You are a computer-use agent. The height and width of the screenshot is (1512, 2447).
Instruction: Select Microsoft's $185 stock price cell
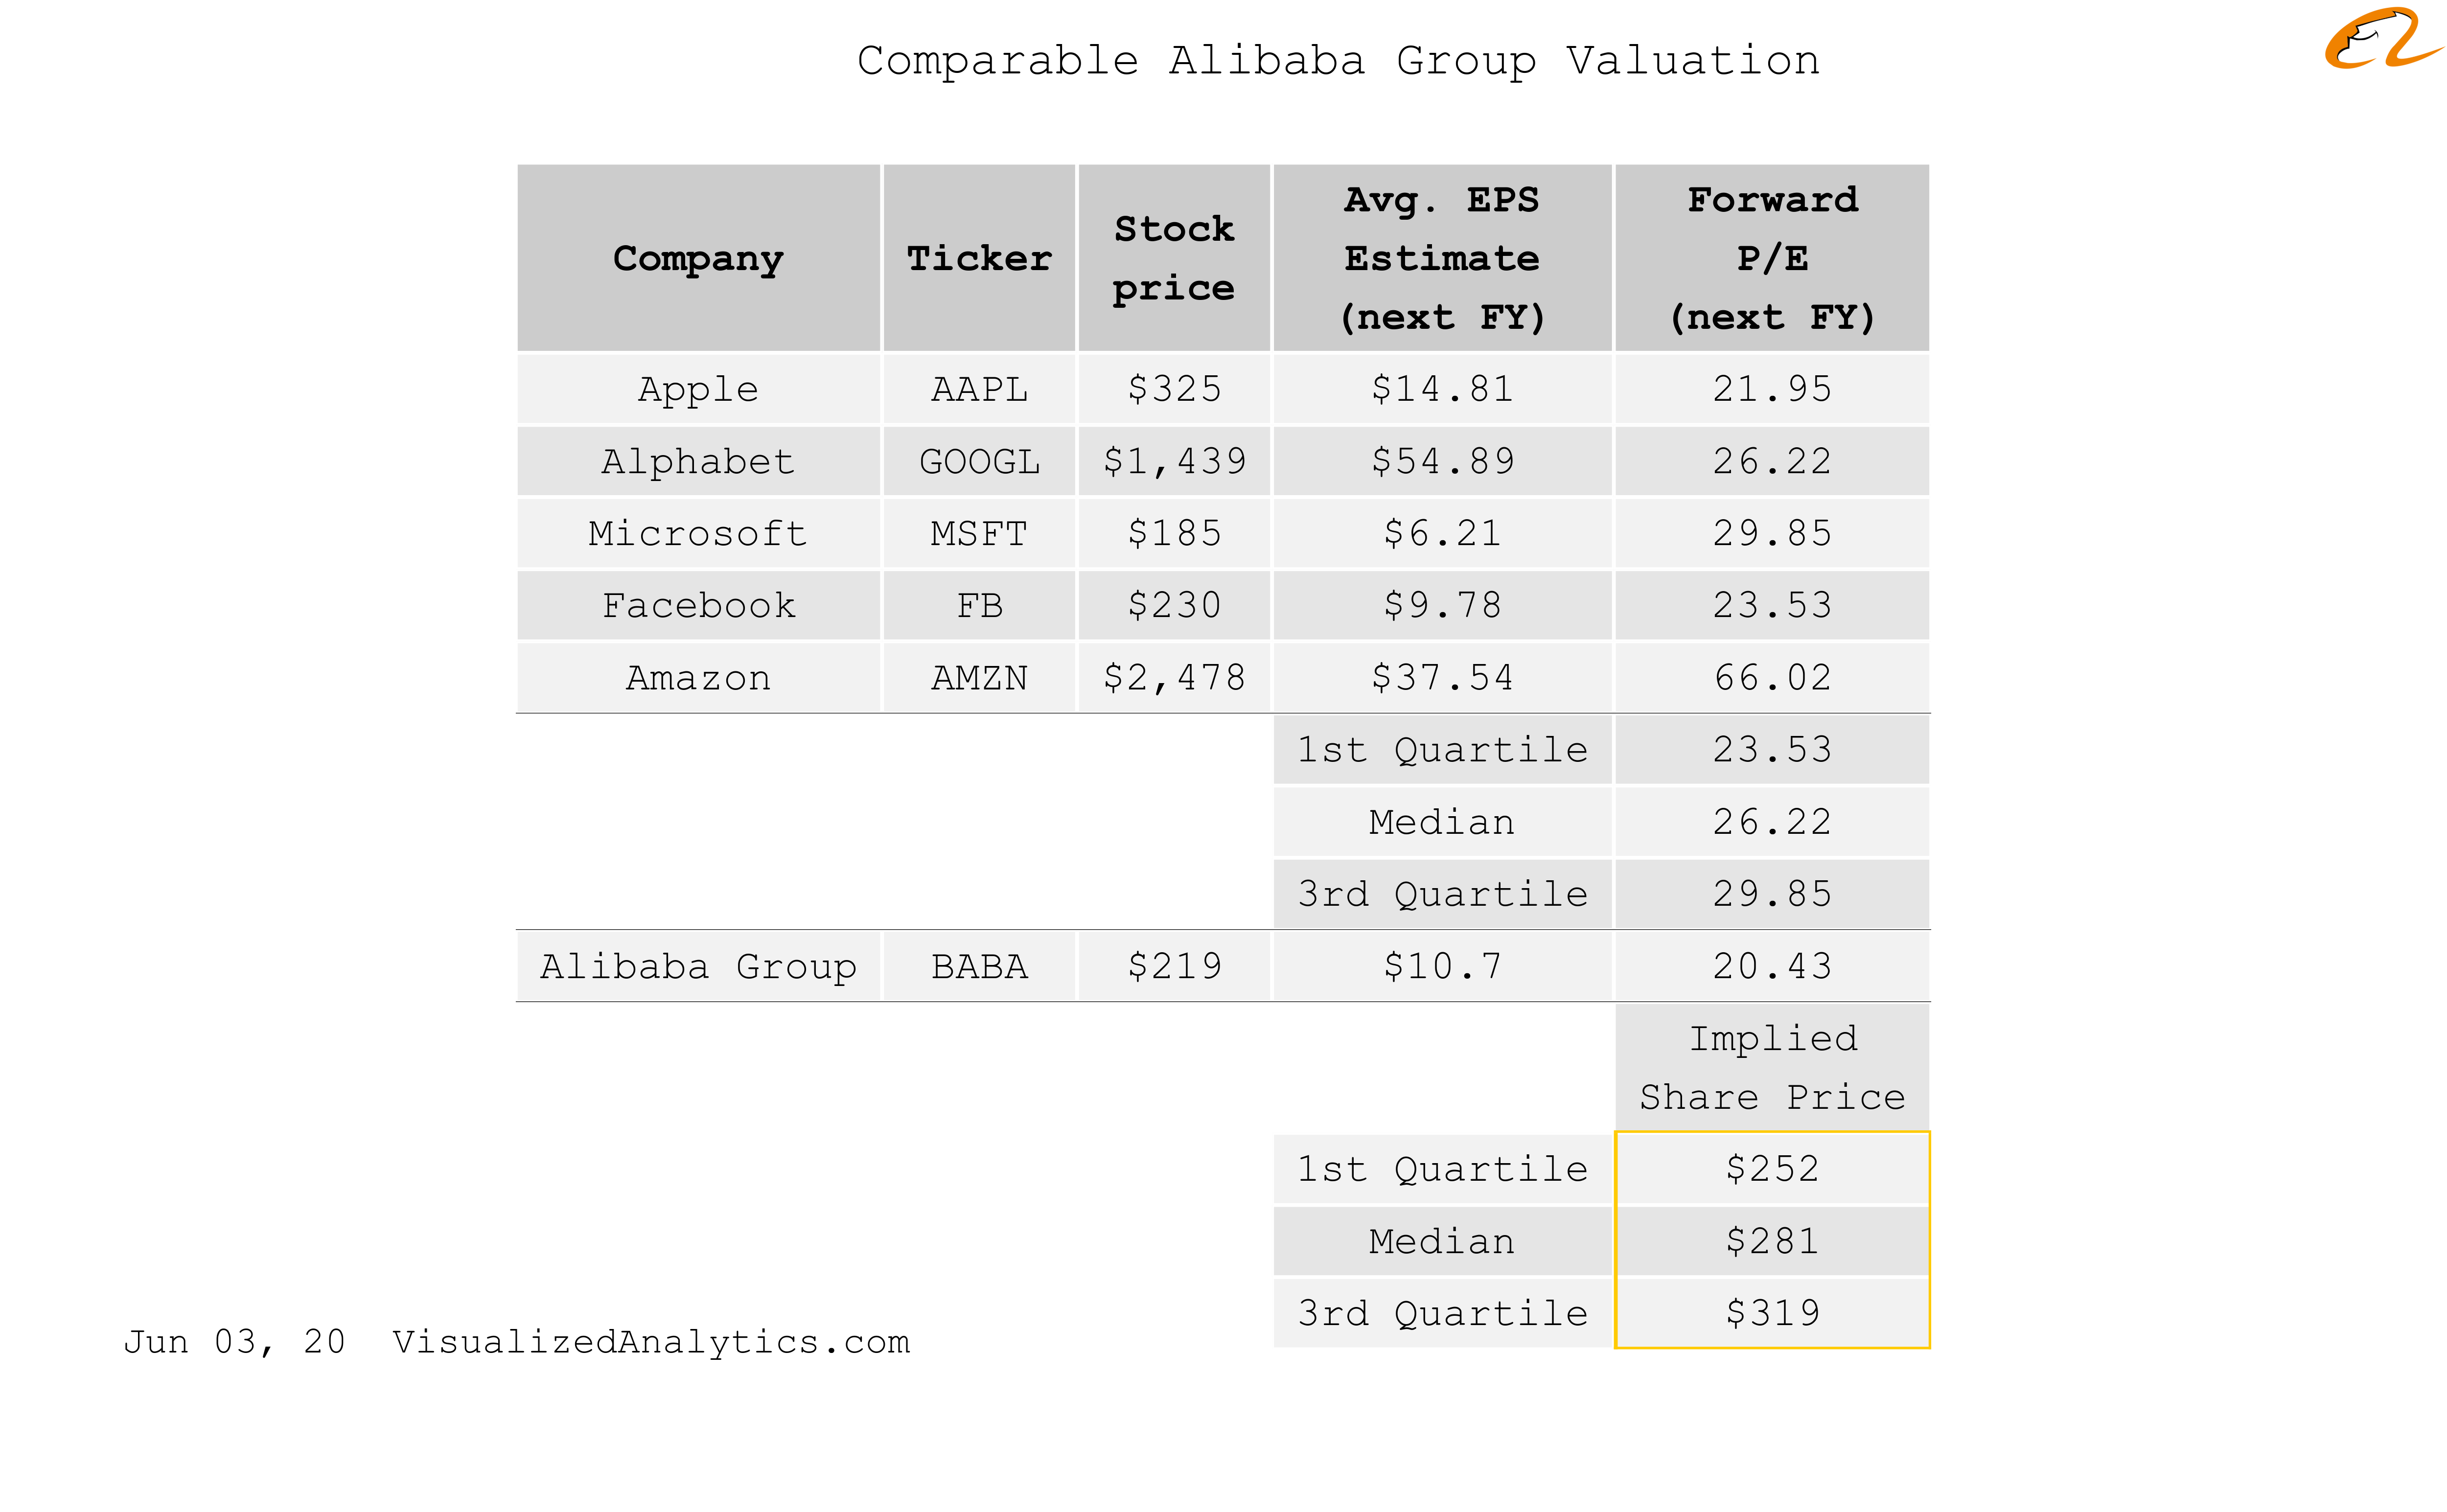click(1174, 533)
